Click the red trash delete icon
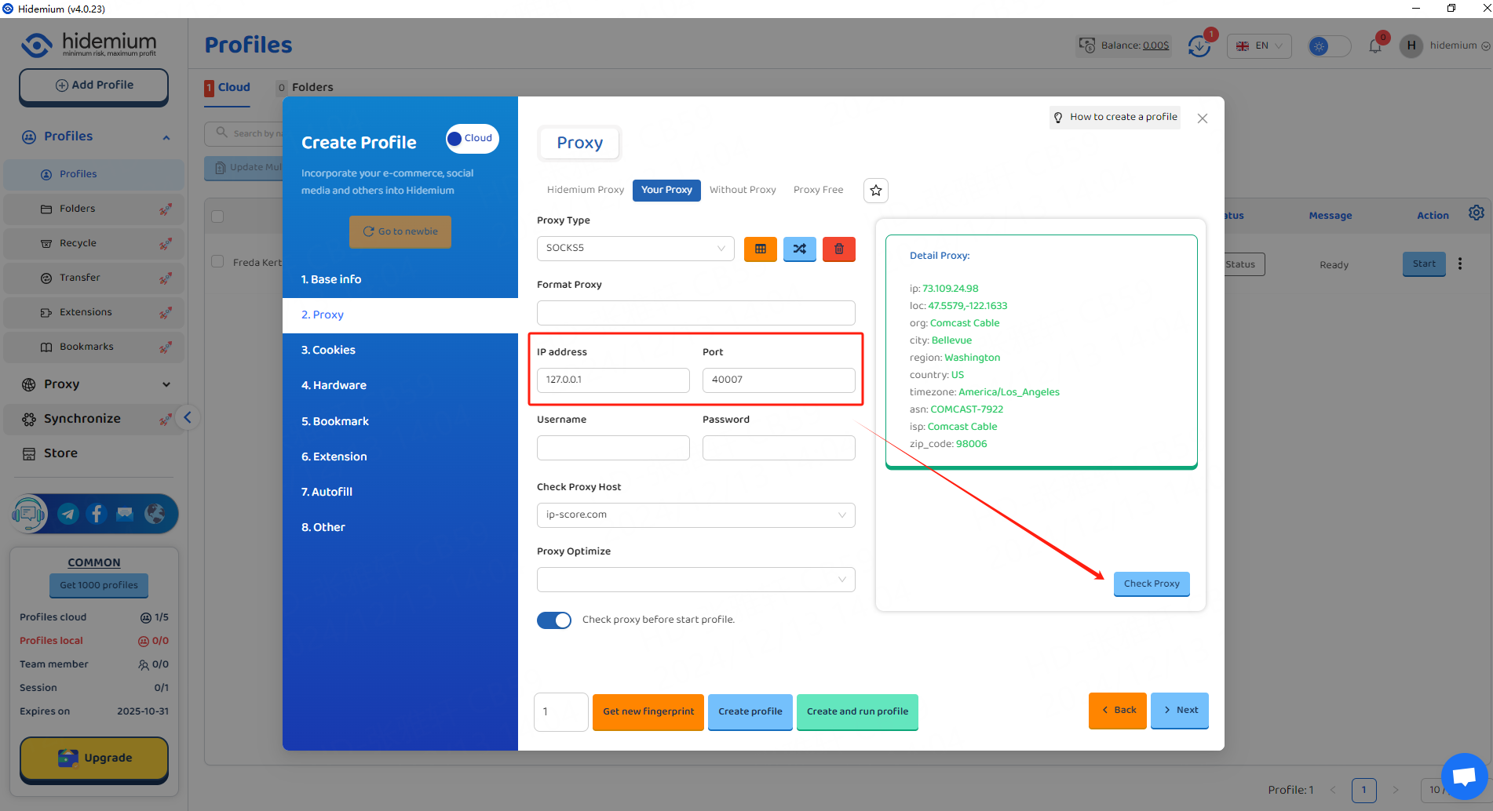The image size is (1493, 811). coord(838,249)
